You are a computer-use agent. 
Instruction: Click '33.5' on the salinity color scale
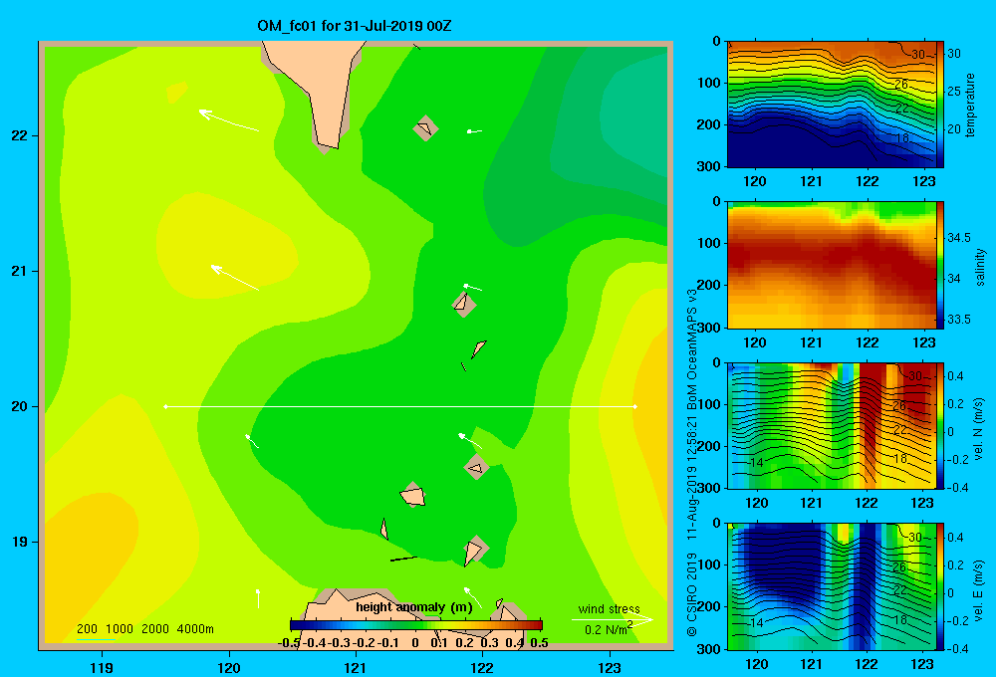click(x=959, y=319)
